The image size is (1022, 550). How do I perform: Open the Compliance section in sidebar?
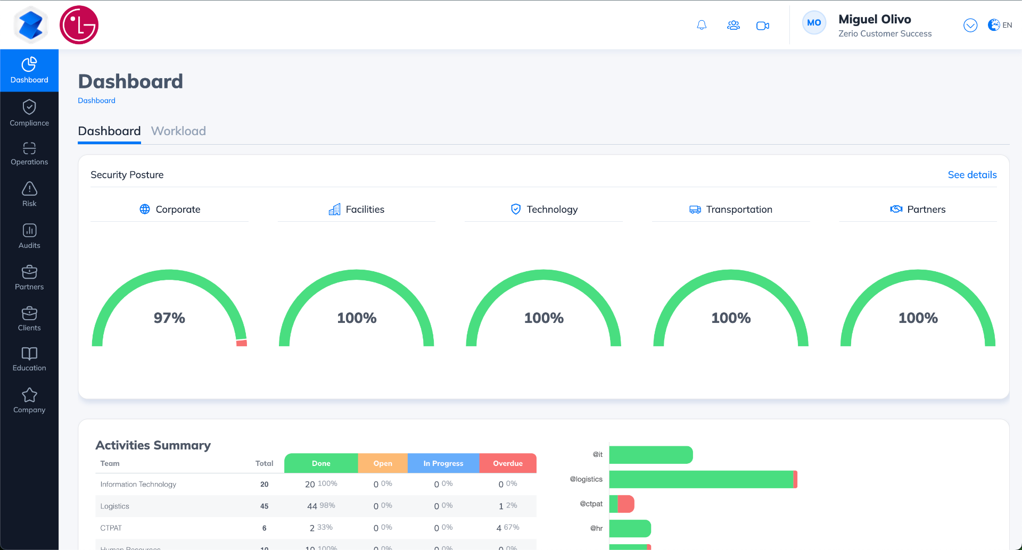[29, 113]
